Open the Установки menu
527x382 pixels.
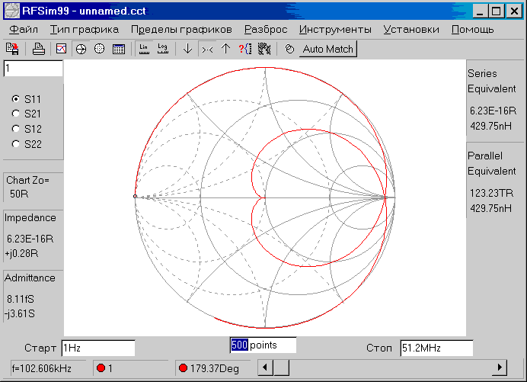(x=411, y=30)
